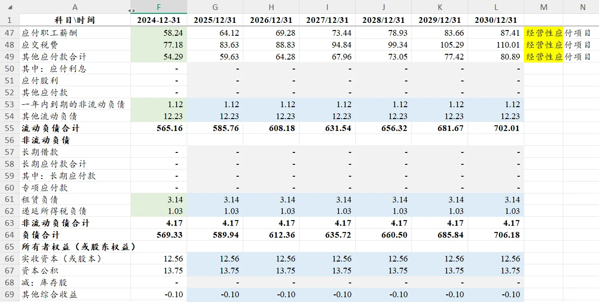
Task: Select row 47 header
Action: click(10, 33)
